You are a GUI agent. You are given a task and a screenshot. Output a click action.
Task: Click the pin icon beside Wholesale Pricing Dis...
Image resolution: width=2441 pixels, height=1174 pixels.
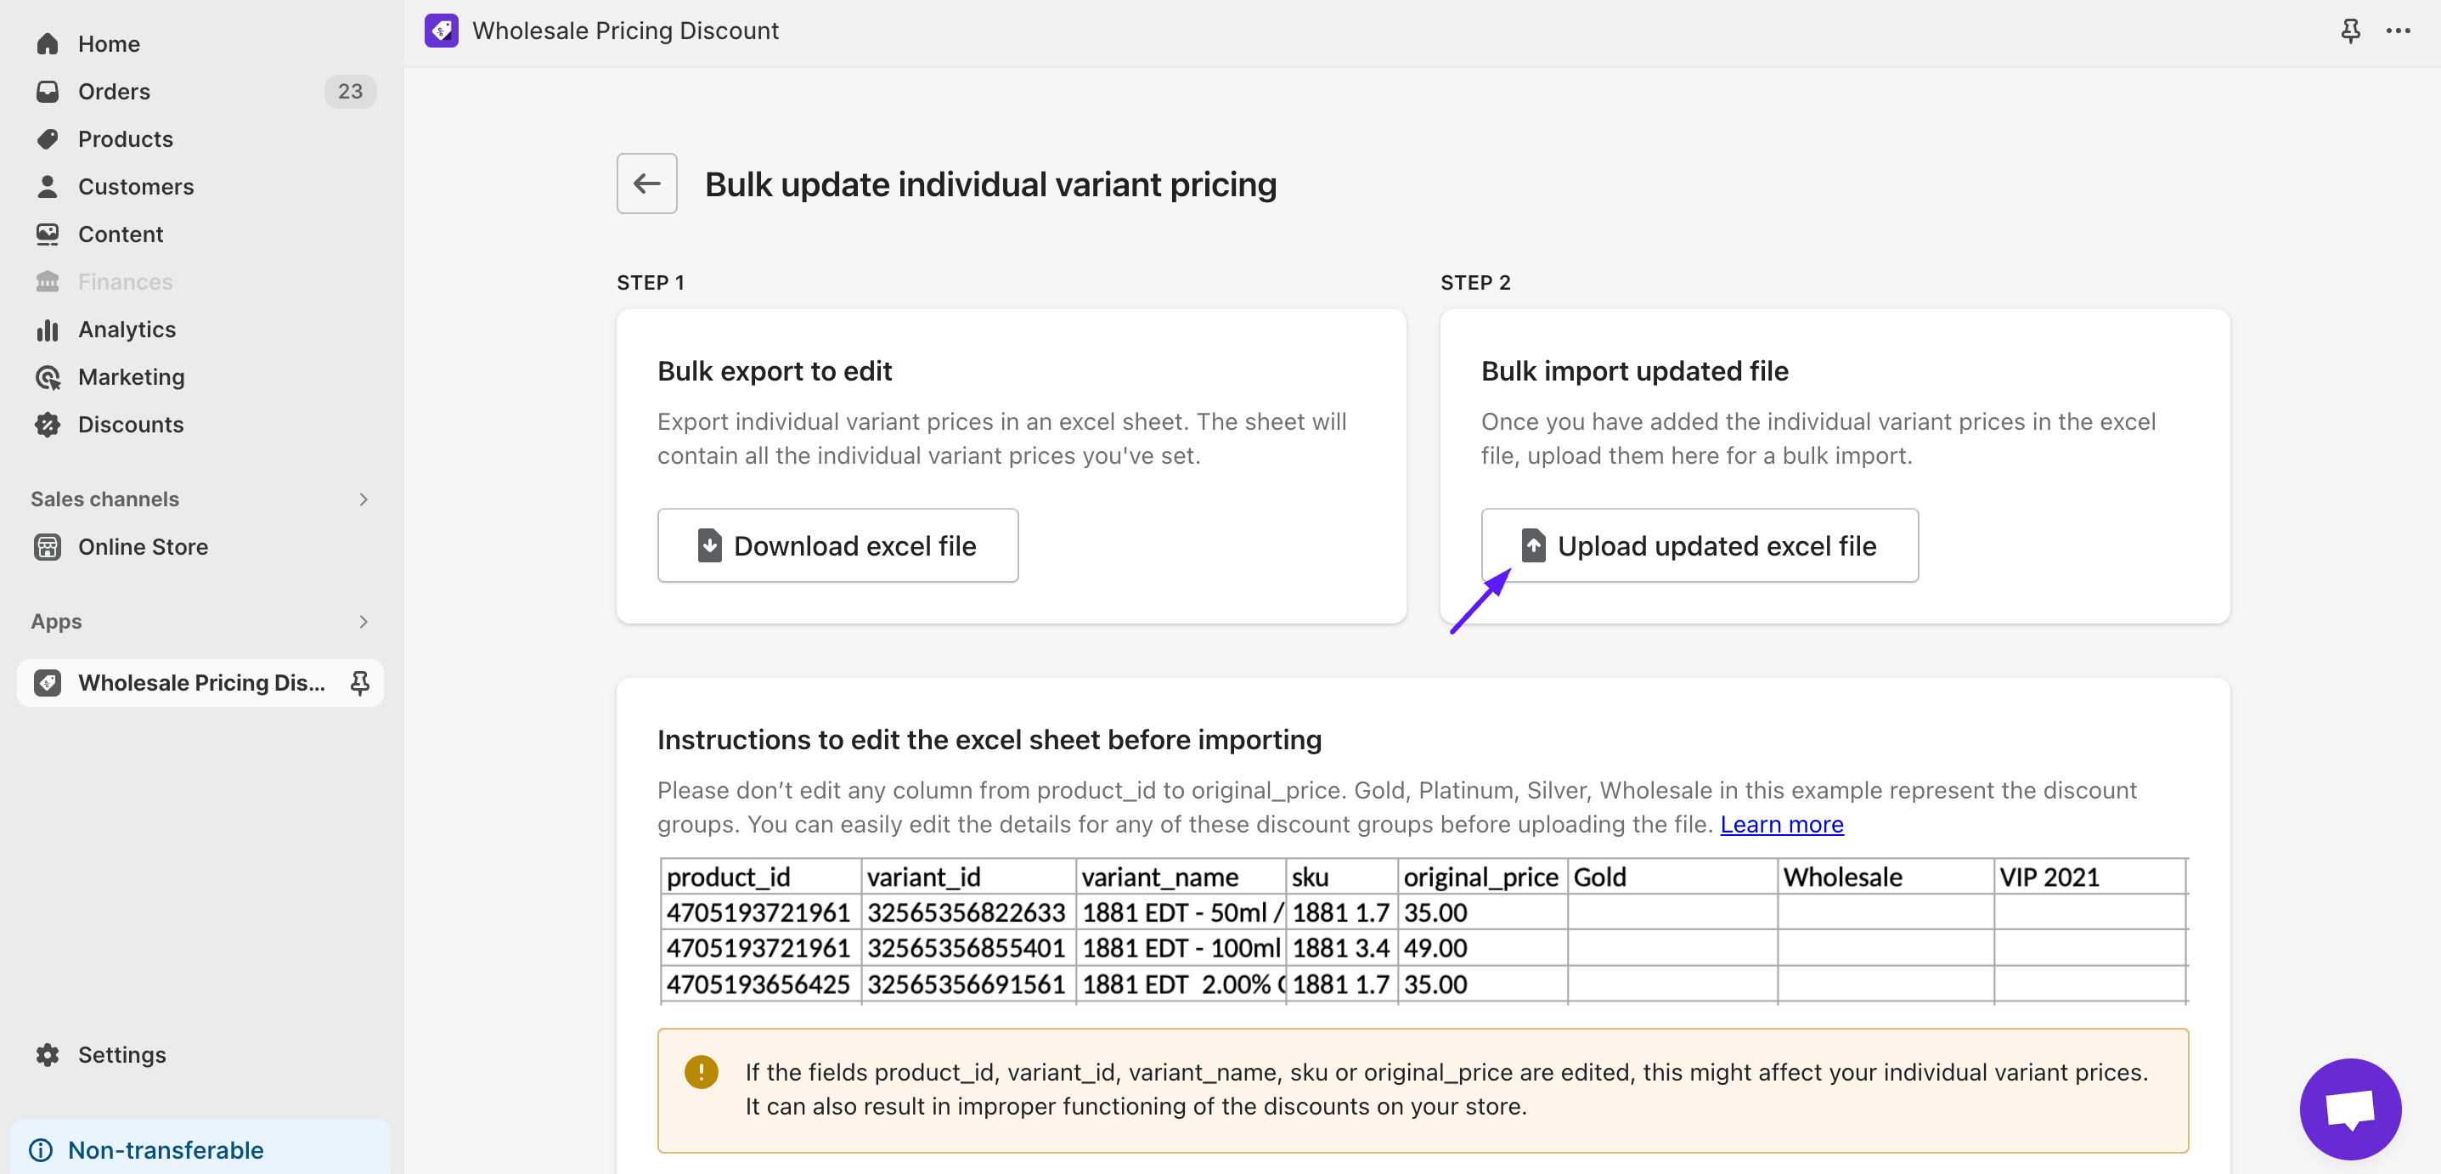coord(359,682)
